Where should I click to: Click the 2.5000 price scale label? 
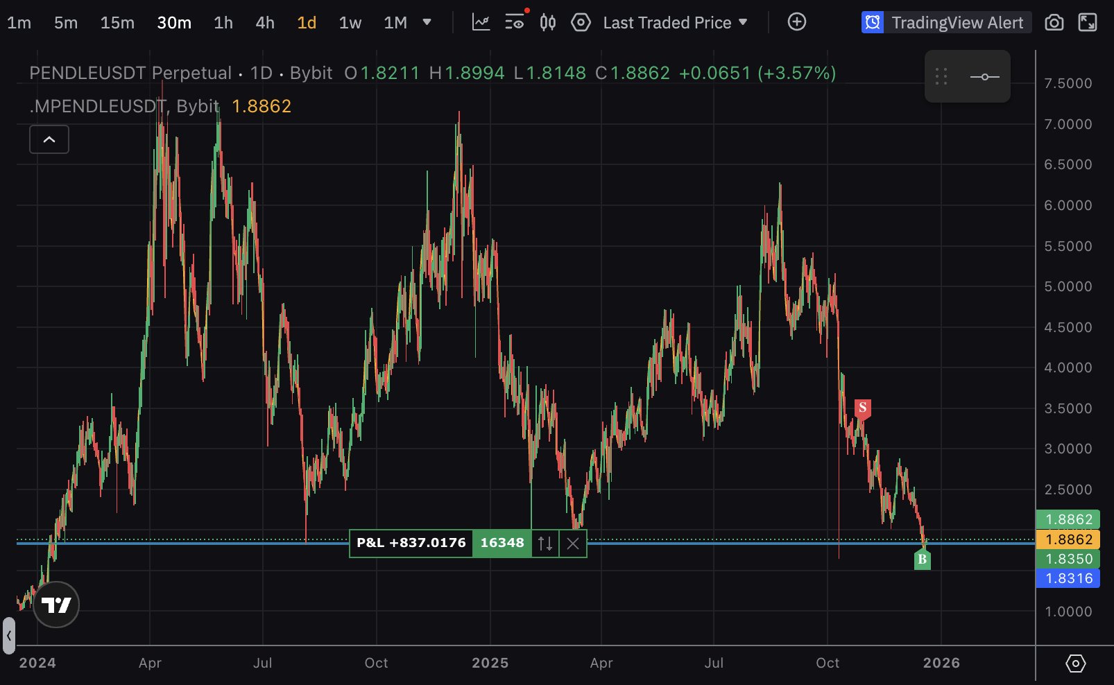click(1068, 489)
